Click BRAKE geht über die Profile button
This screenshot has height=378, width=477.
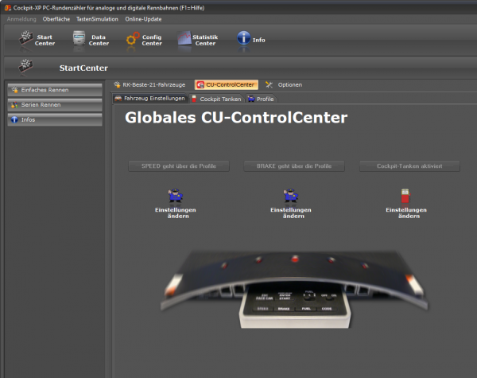tap(294, 166)
